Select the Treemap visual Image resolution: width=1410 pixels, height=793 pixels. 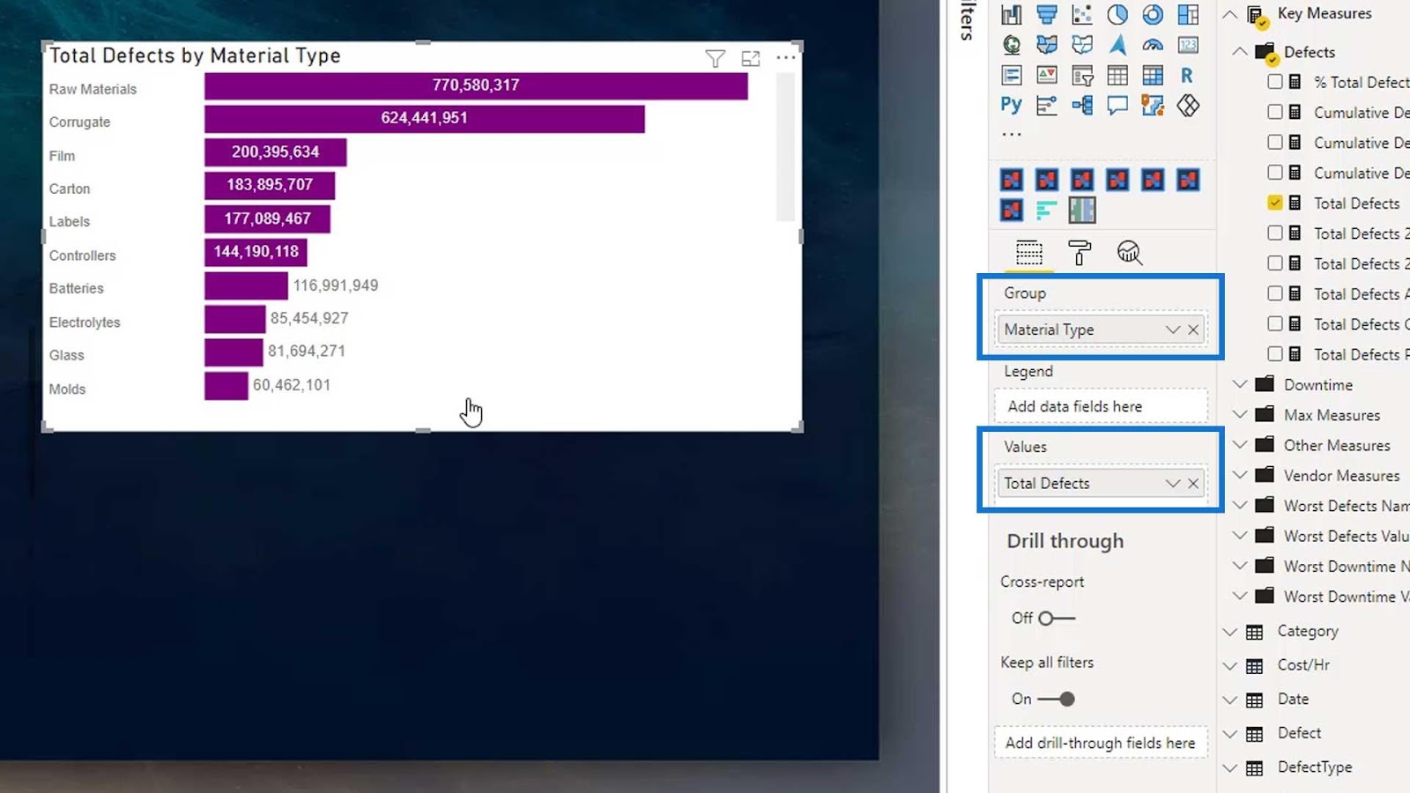coord(1188,14)
